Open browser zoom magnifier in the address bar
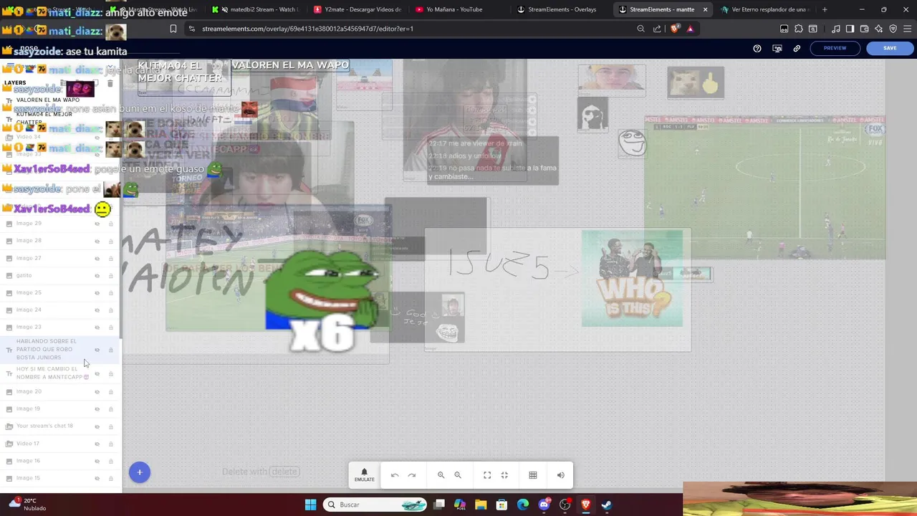The width and height of the screenshot is (917, 516). [640, 29]
